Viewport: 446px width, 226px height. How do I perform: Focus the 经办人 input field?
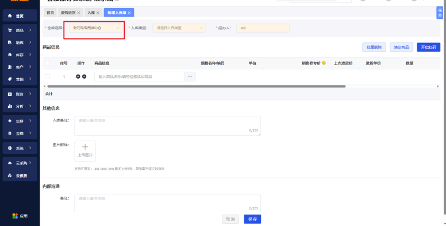tap(263, 28)
